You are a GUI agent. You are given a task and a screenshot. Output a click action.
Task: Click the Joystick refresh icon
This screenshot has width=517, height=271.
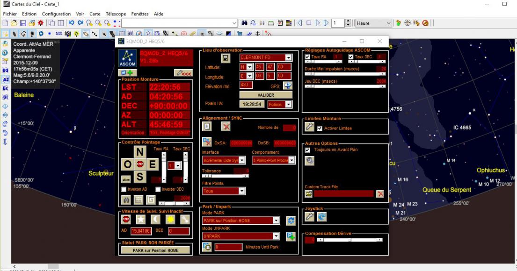pyautogui.click(x=322, y=216)
